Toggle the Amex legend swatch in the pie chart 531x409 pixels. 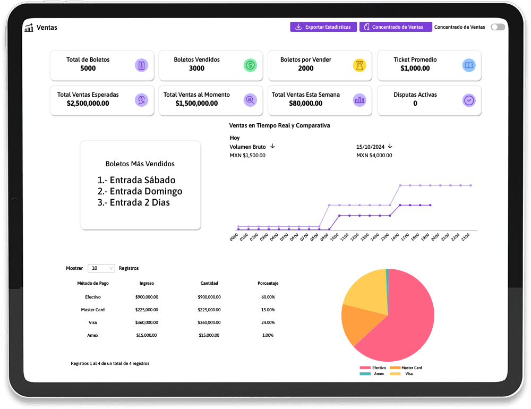coord(365,374)
